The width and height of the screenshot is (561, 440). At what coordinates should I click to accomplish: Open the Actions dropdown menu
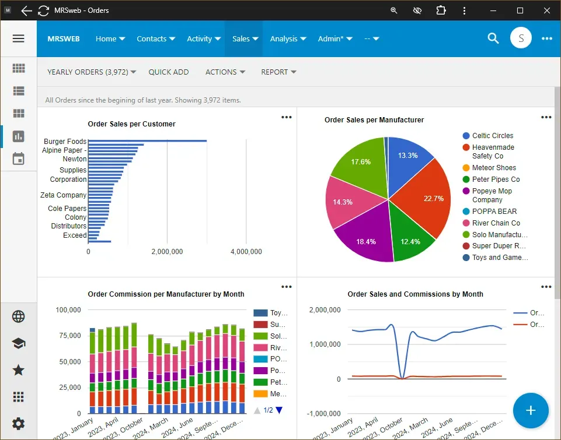click(x=225, y=72)
